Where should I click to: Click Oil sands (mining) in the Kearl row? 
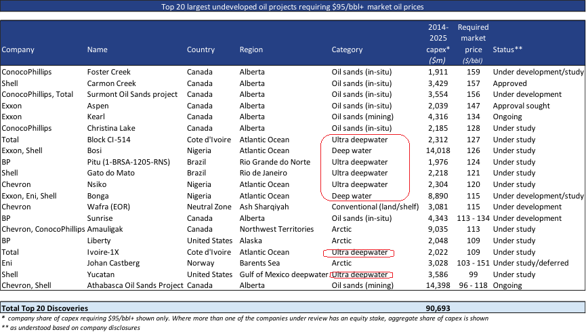pos(362,117)
